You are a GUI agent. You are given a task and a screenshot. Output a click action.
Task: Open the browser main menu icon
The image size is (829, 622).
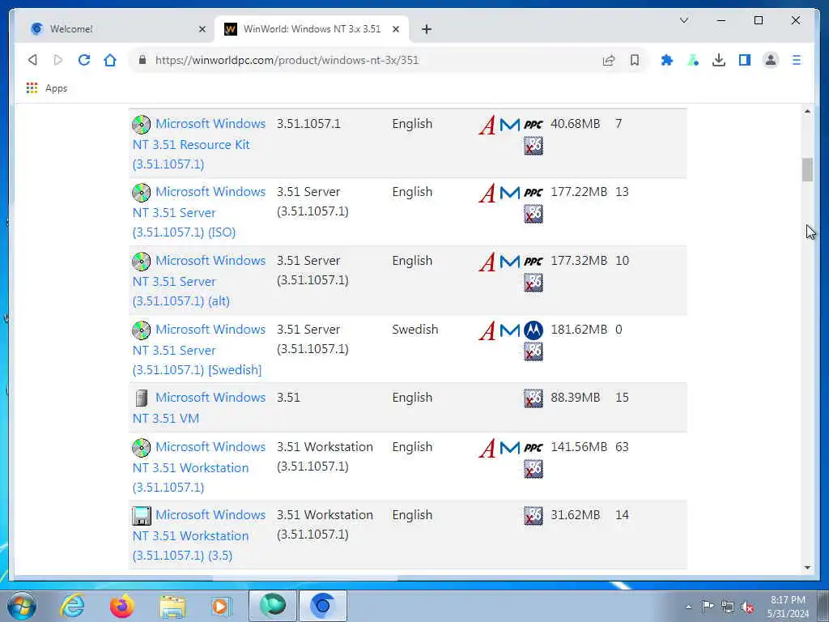pos(797,60)
